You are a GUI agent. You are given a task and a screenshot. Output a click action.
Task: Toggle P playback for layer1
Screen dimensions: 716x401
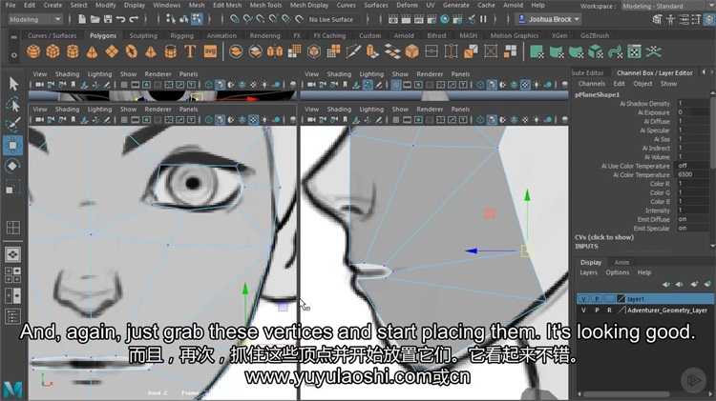pyautogui.click(x=597, y=299)
